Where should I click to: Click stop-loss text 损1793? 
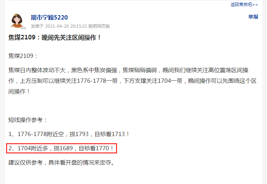[79, 134]
